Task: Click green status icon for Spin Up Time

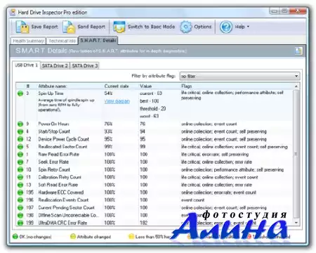Action: point(20,93)
